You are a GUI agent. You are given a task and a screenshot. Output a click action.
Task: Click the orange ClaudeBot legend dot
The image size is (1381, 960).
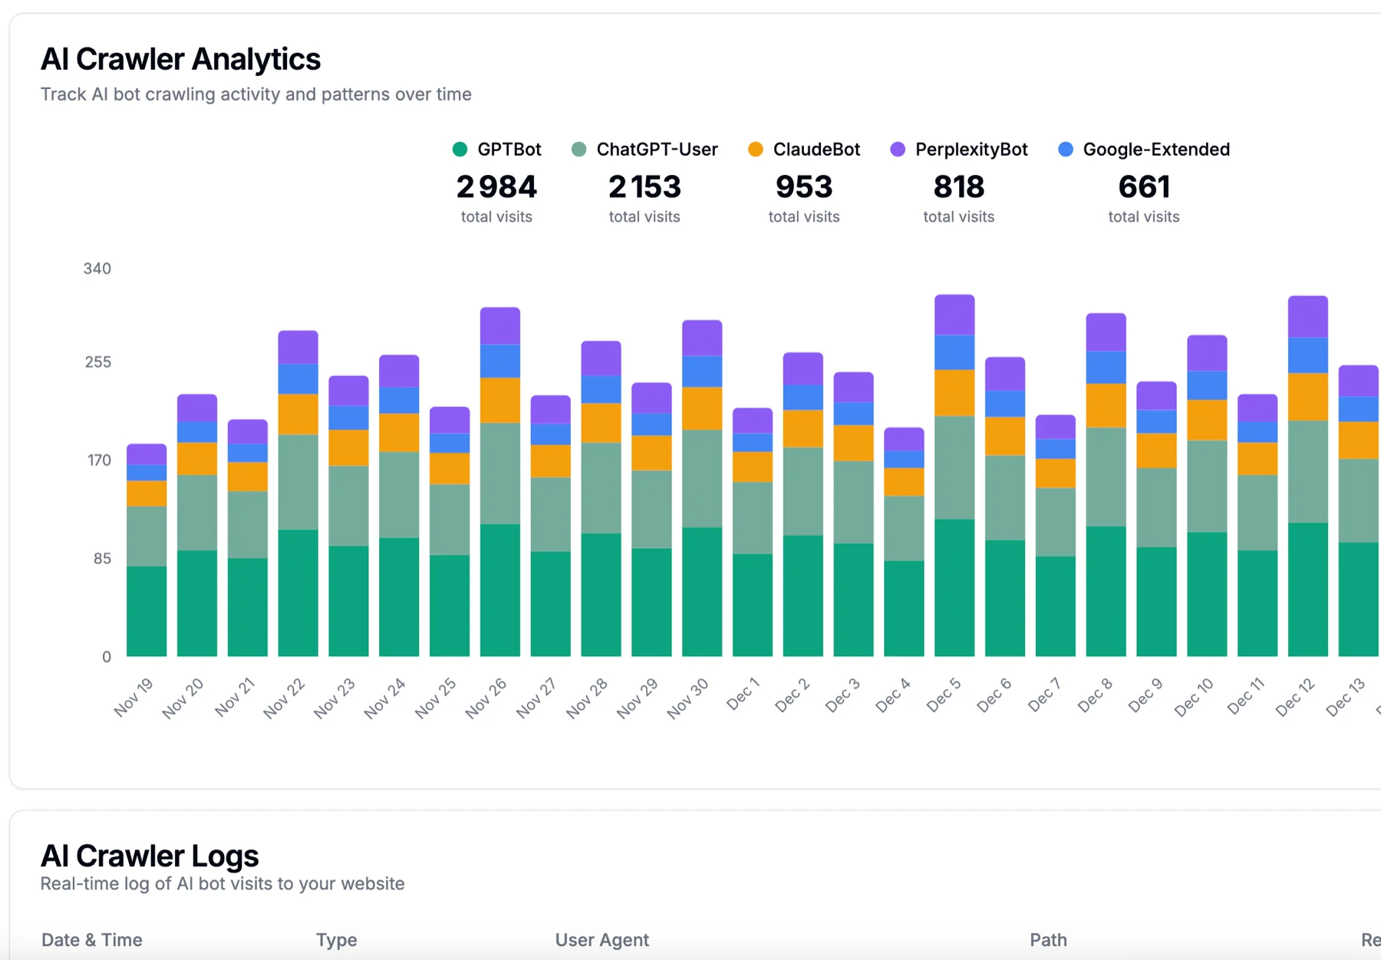point(756,150)
